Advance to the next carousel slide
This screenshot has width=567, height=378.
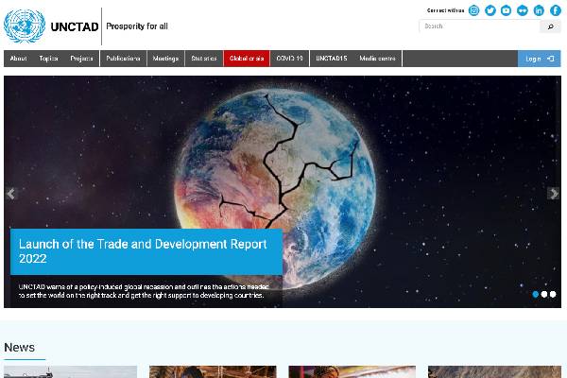click(x=554, y=193)
